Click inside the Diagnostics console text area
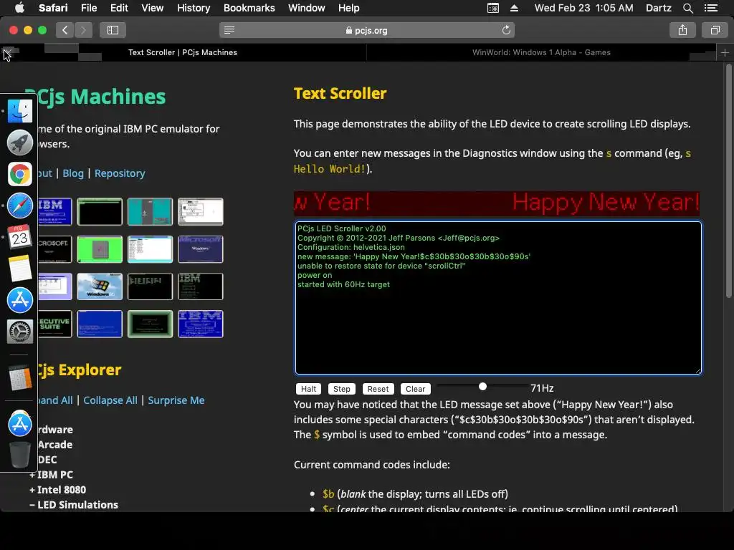The width and height of the screenshot is (734, 550). 498,298
